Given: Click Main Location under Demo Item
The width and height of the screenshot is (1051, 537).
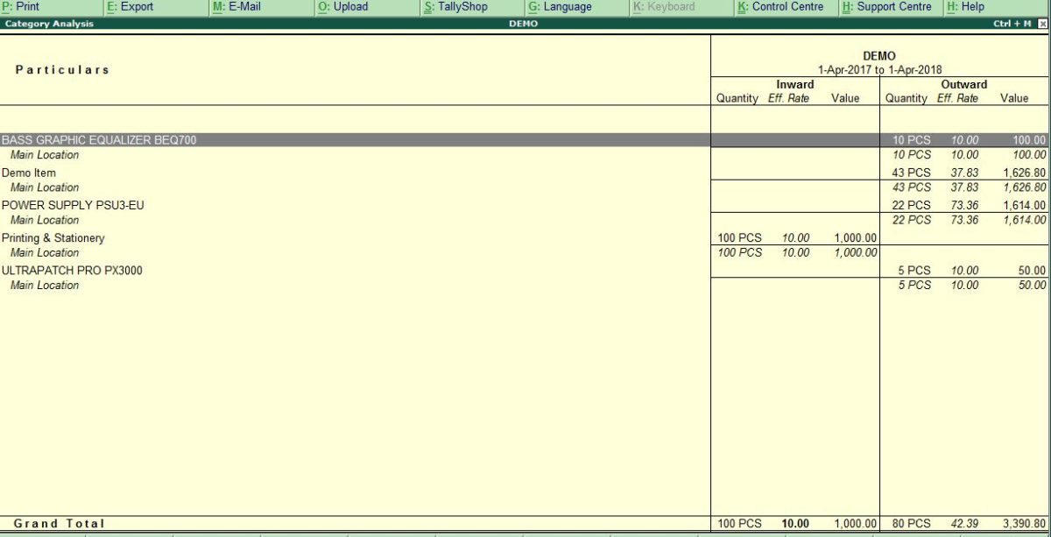Looking at the screenshot, I should (44, 187).
